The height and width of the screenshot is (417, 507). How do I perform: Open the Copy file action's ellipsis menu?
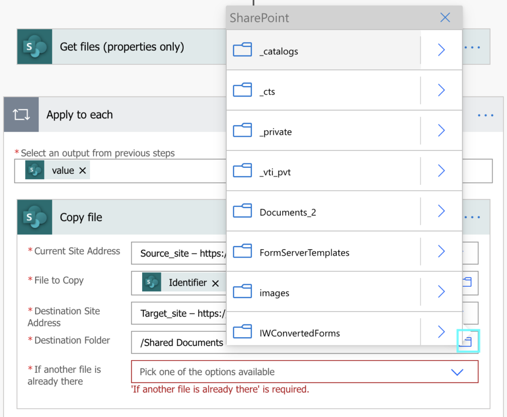[x=472, y=217]
